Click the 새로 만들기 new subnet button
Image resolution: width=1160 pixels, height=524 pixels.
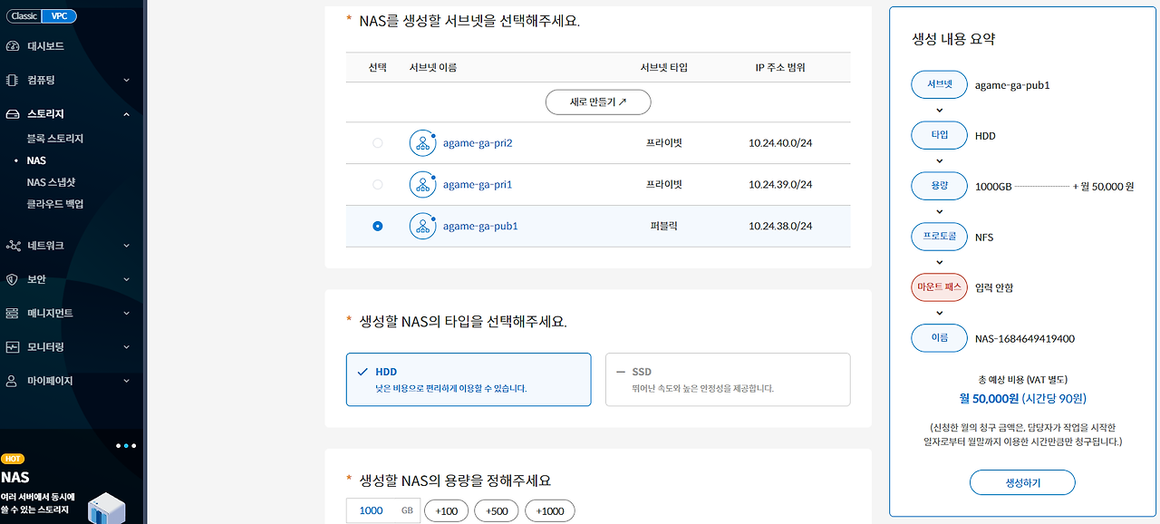[x=598, y=102]
